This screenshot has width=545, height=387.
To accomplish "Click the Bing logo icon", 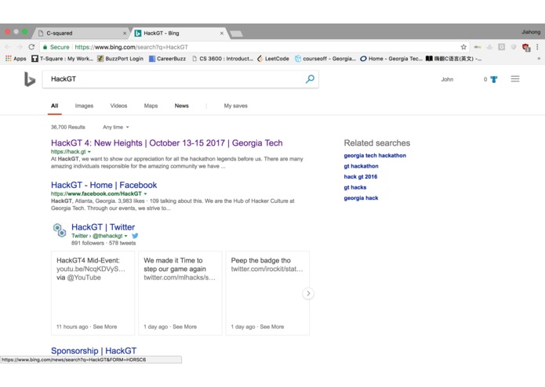I will pos(30,79).
